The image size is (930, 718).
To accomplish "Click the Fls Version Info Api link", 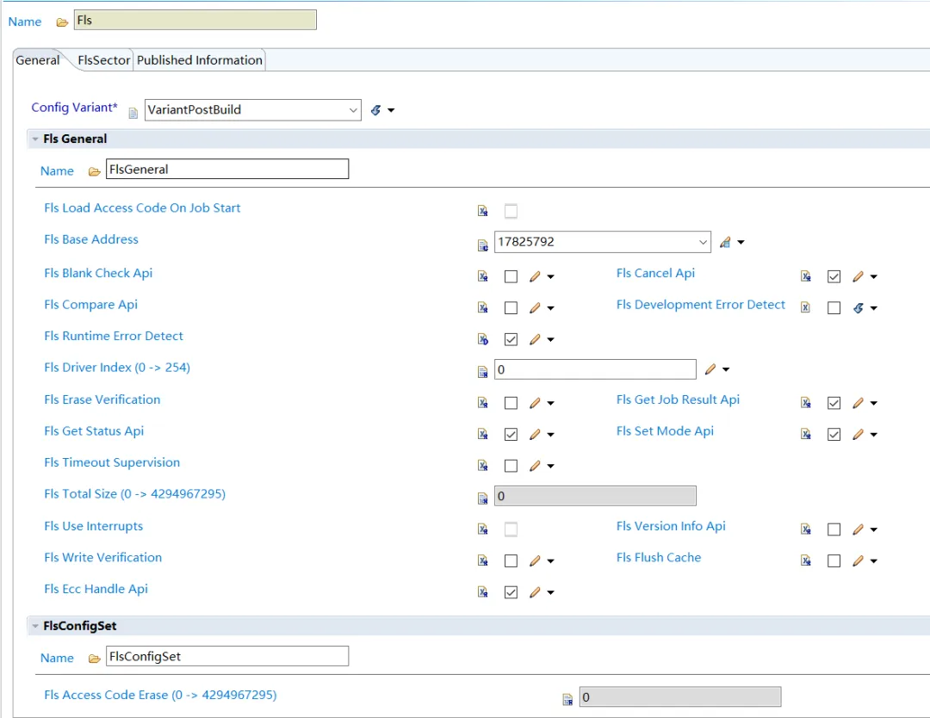I will [x=671, y=526].
